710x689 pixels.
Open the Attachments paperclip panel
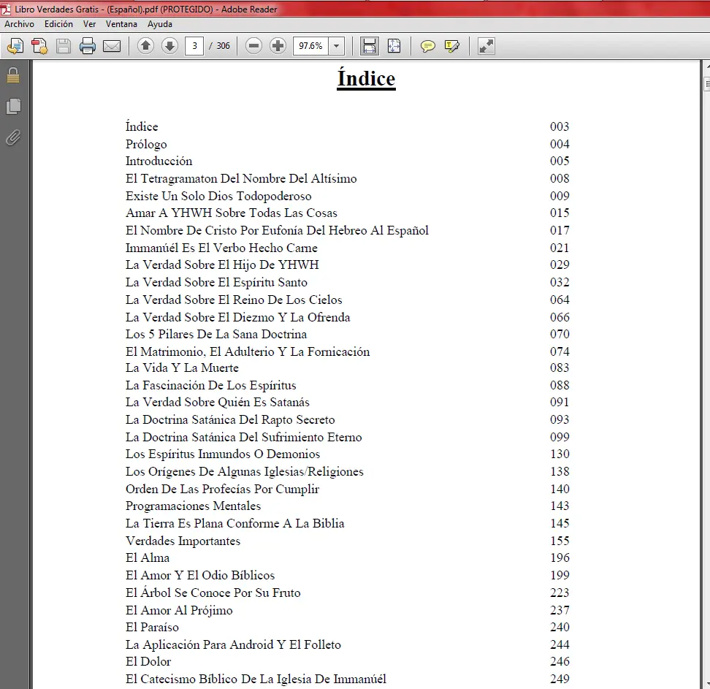point(13,137)
